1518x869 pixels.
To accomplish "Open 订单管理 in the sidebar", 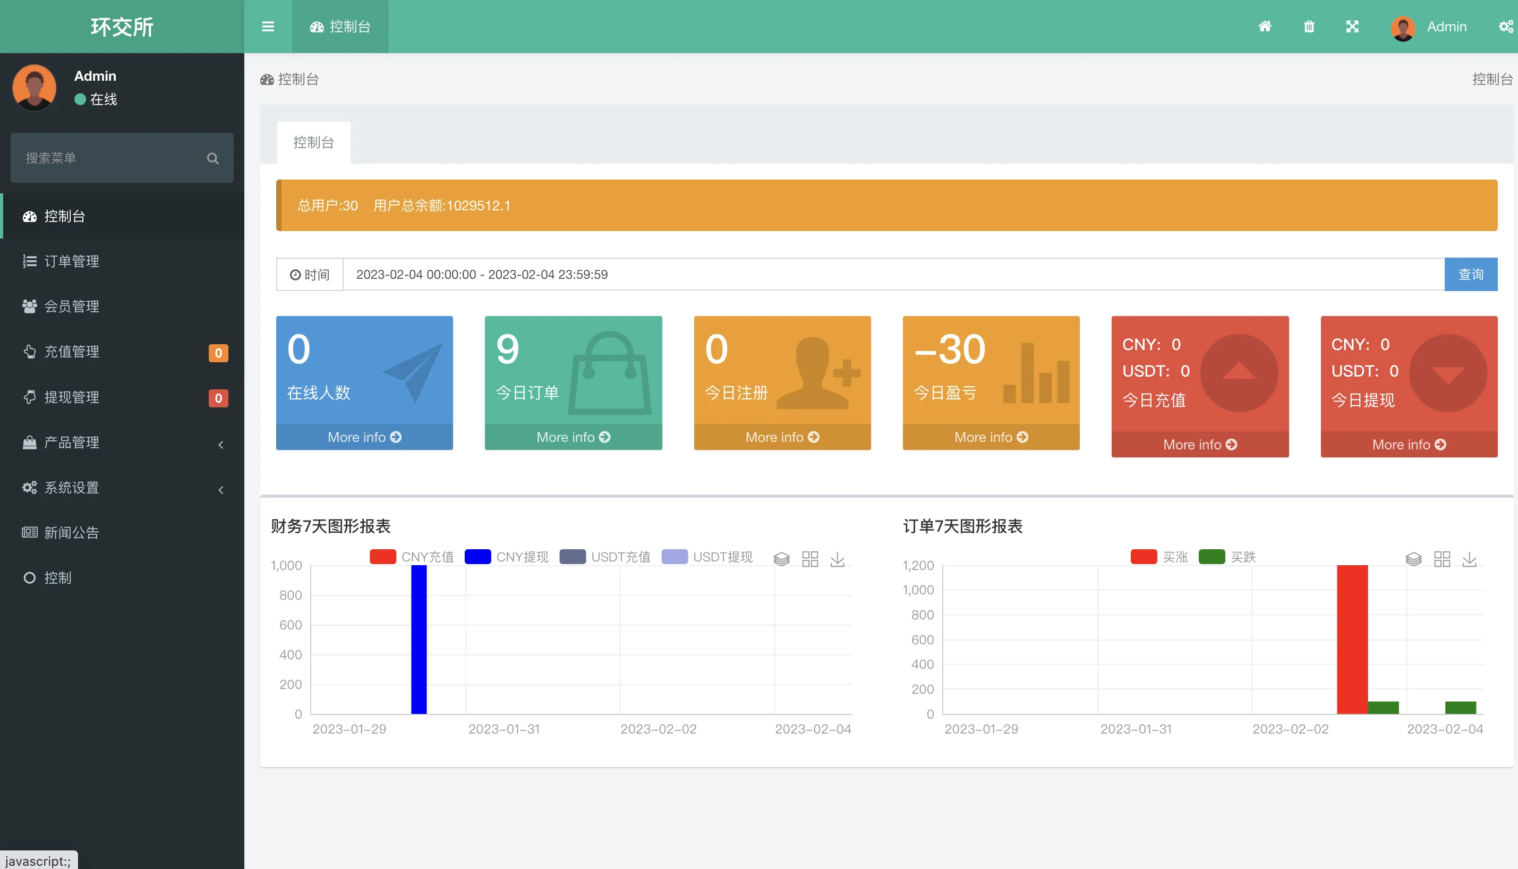I will (x=72, y=261).
